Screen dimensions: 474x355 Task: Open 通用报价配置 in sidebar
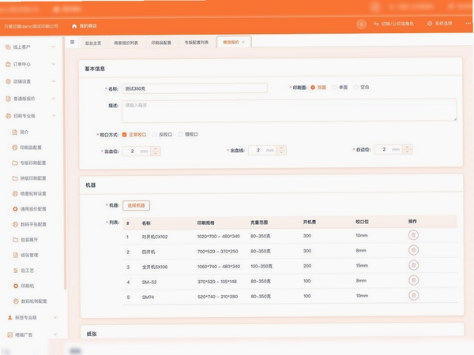click(33, 209)
